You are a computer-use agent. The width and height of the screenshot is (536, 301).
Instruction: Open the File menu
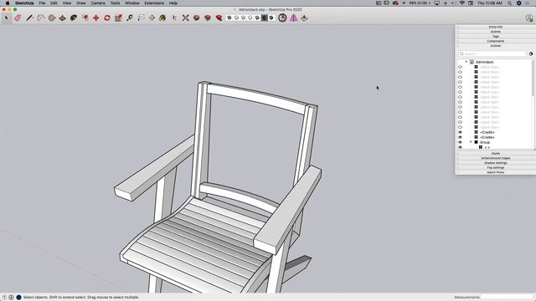tap(42, 3)
